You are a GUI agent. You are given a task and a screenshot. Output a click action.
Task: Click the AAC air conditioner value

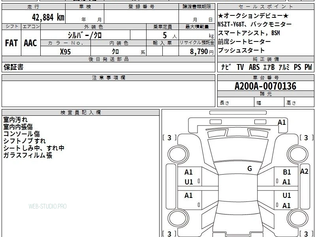tap(30, 43)
